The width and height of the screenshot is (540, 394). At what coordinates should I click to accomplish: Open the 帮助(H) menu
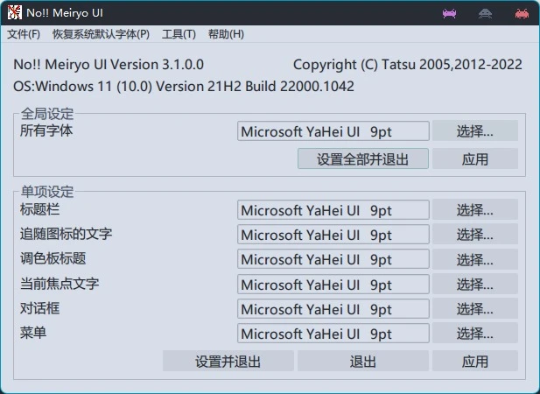click(226, 34)
